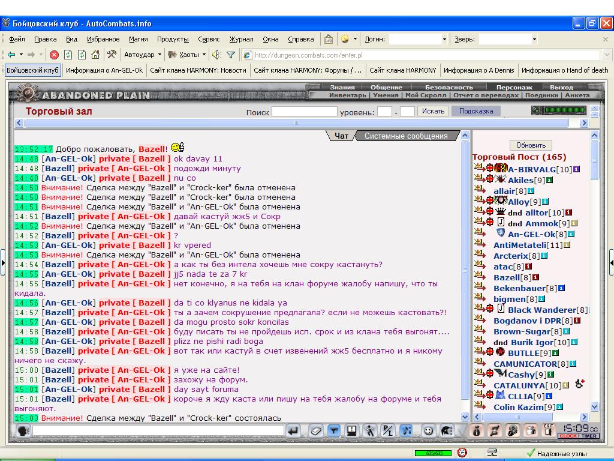Open the Магия menu
This screenshot has width=614, height=461.
139,39
